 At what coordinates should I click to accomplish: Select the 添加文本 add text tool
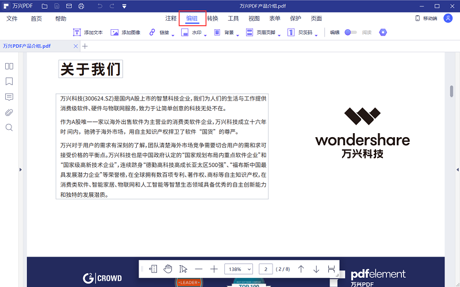(88, 32)
